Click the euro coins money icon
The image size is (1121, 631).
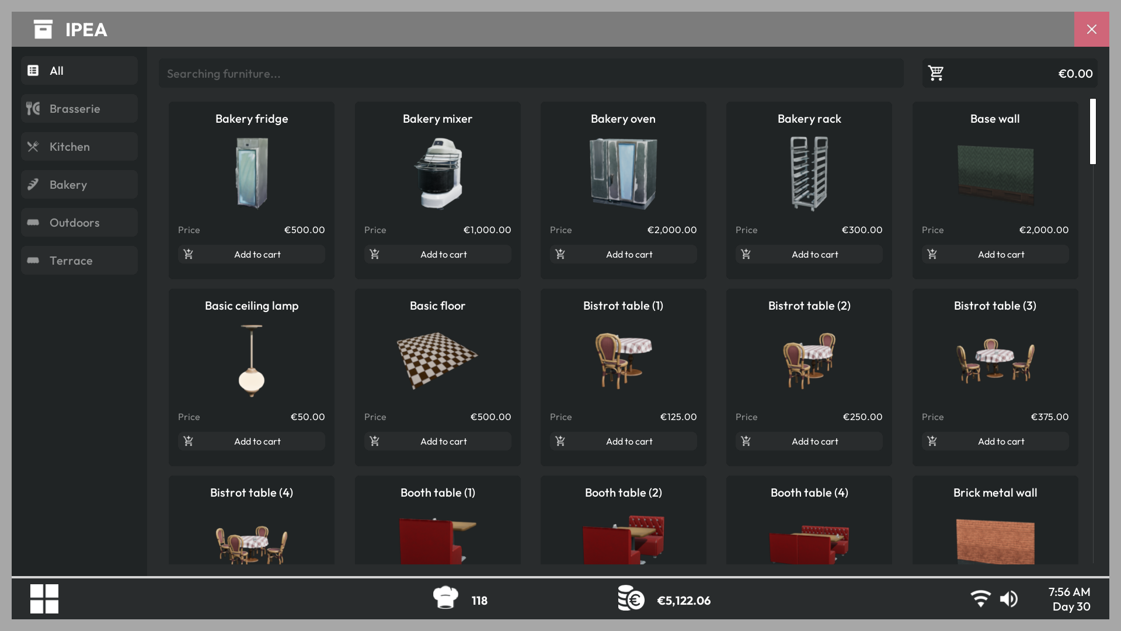point(631,598)
